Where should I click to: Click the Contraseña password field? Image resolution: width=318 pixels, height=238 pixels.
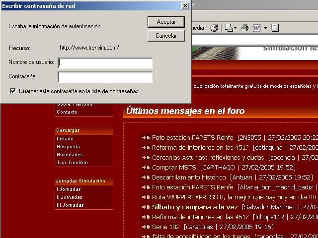click(105, 77)
